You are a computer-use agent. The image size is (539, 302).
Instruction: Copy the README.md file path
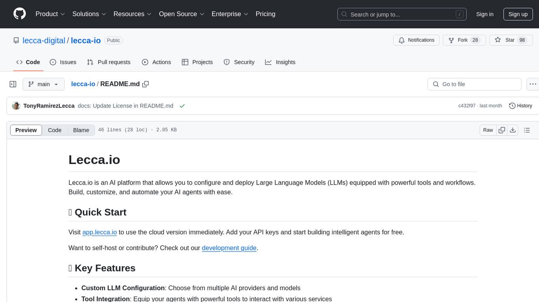(145, 84)
